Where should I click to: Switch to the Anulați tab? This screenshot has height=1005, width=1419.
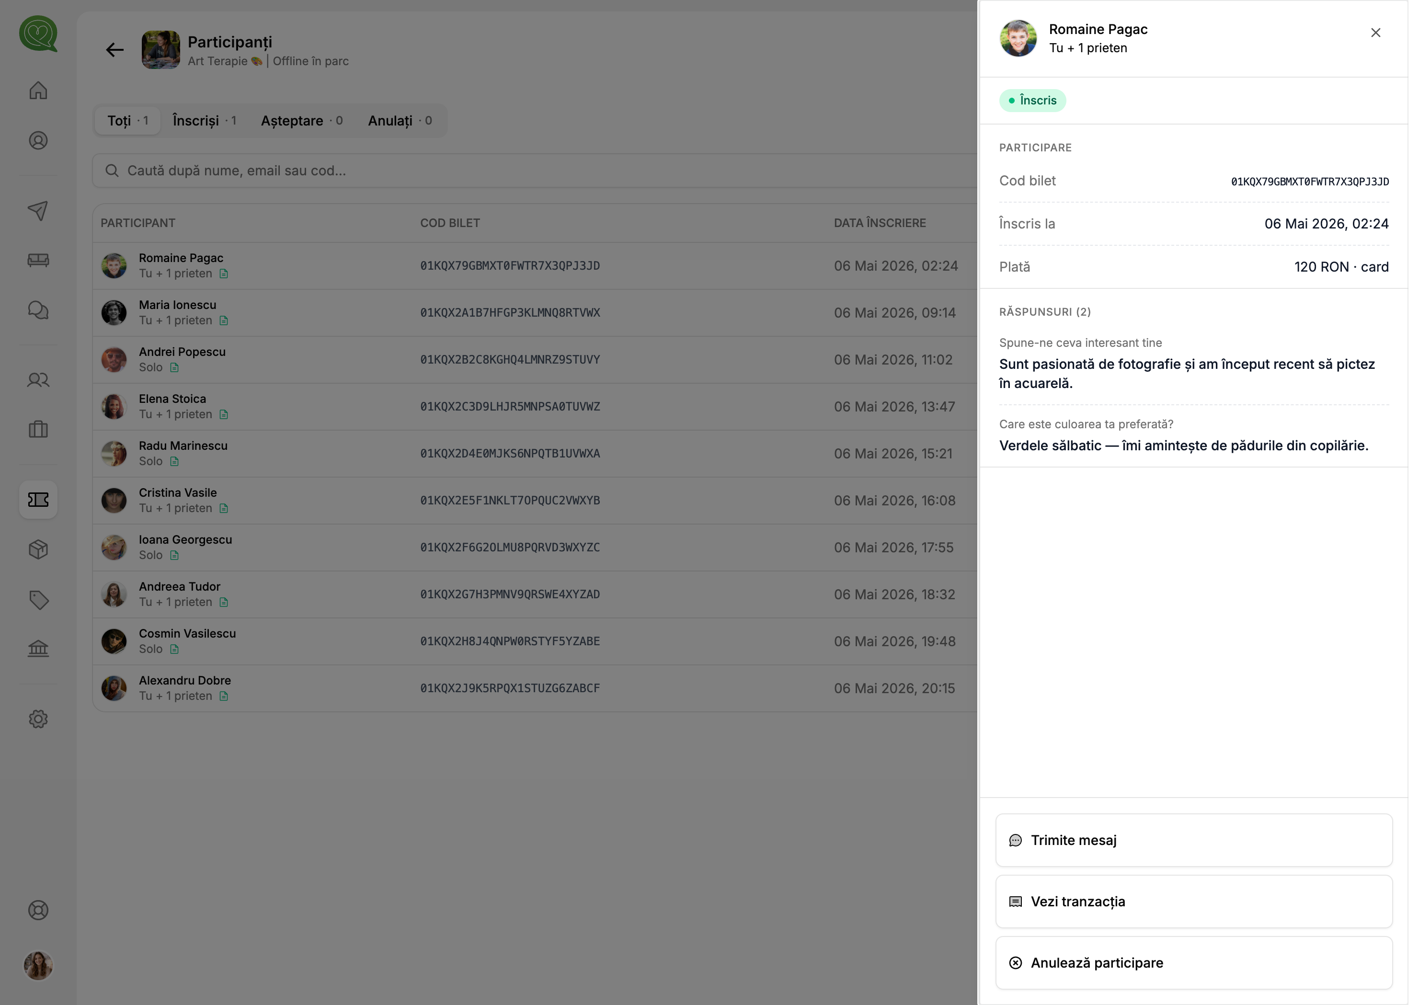coord(400,121)
